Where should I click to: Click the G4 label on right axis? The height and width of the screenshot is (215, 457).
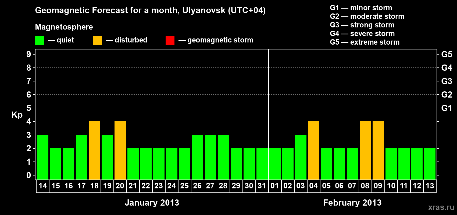[x=447, y=68]
